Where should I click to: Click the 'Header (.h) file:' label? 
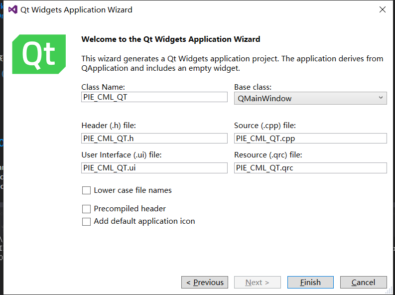[109, 126]
